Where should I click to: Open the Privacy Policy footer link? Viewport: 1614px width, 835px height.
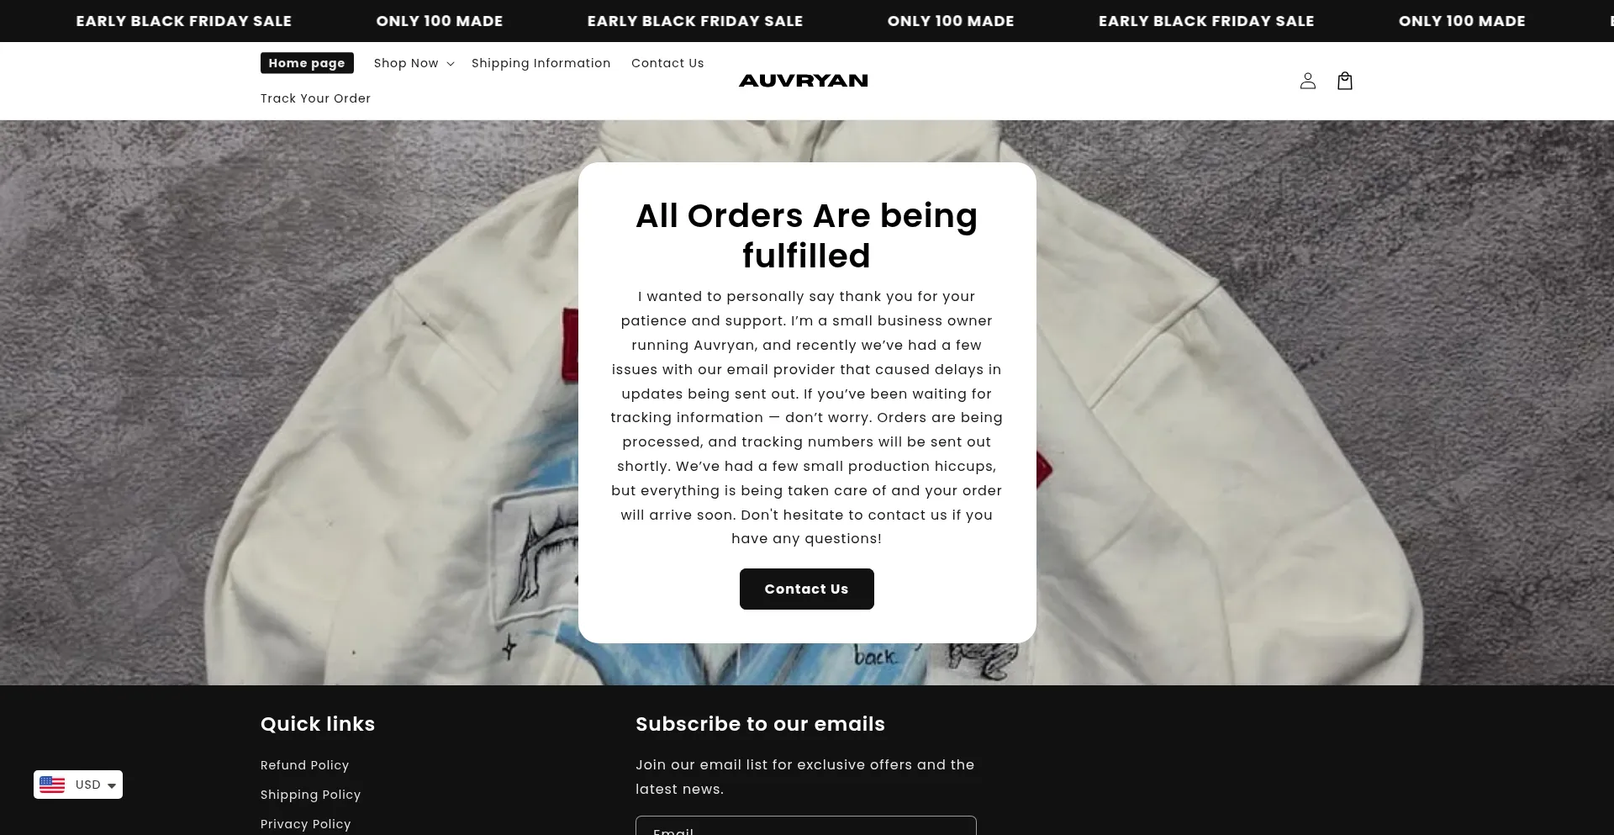305,824
